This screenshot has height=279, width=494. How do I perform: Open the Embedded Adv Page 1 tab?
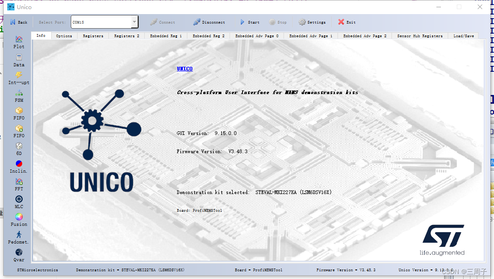(x=311, y=36)
